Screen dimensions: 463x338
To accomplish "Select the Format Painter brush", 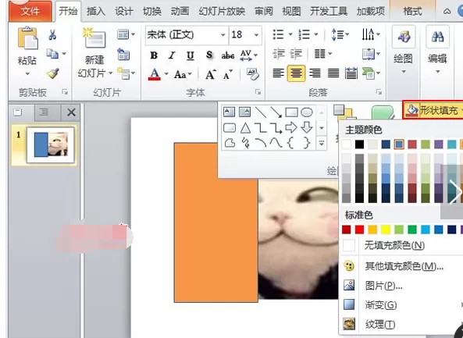I will coord(53,73).
